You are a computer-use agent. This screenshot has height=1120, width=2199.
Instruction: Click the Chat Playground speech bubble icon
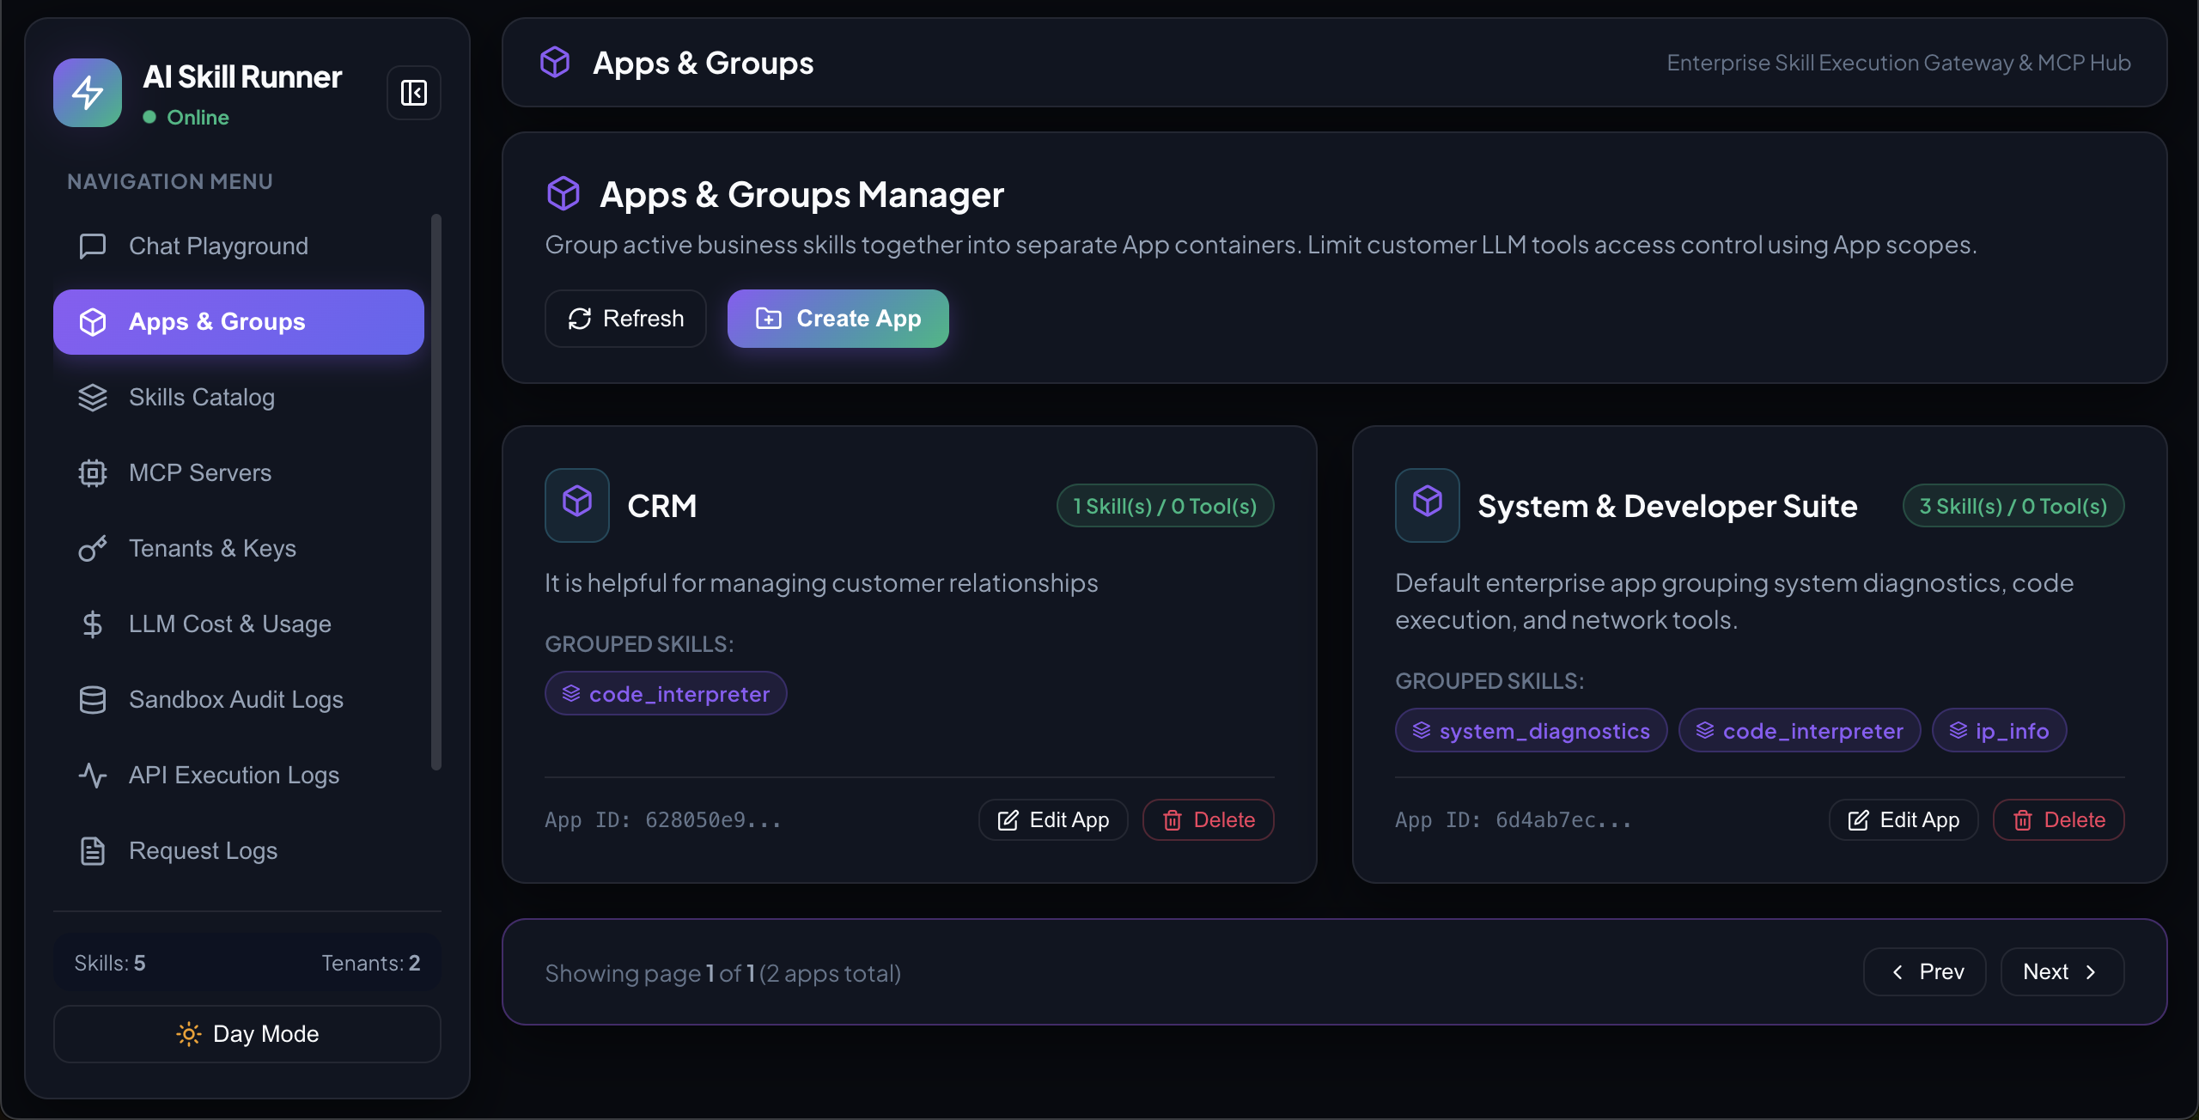(x=93, y=246)
